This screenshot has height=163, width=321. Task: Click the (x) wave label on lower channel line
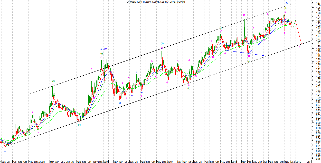tap(79, 125)
